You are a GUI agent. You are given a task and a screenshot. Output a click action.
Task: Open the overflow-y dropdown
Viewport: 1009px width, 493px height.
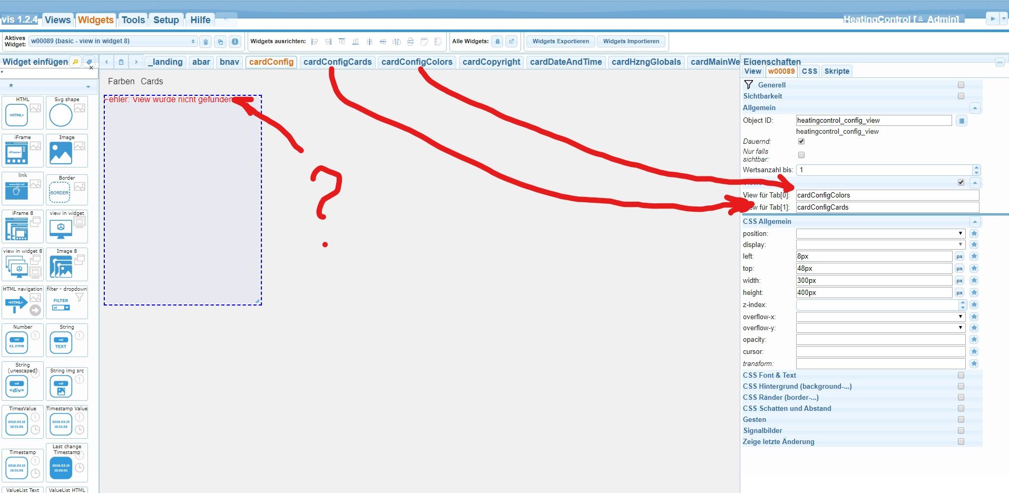click(x=880, y=328)
